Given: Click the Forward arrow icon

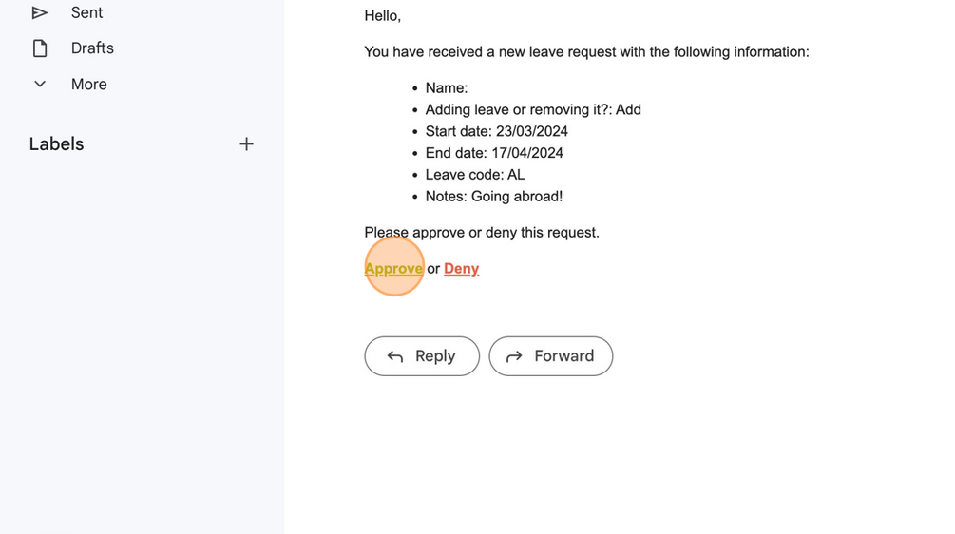Looking at the screenshot, I should pos(514,356).
